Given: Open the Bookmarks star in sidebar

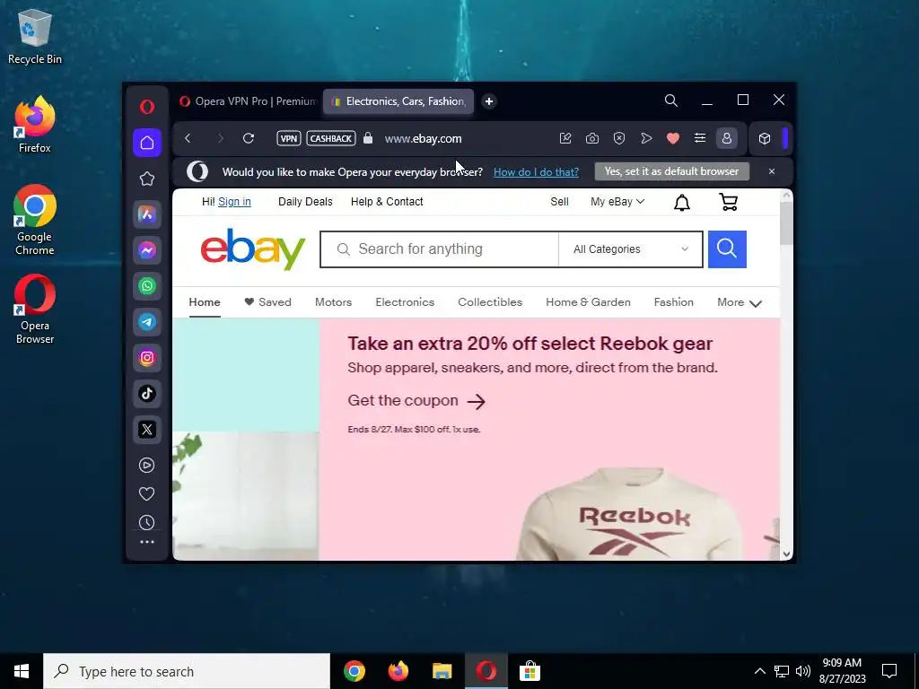Looking at the screenshot, I should click(147, 179).
